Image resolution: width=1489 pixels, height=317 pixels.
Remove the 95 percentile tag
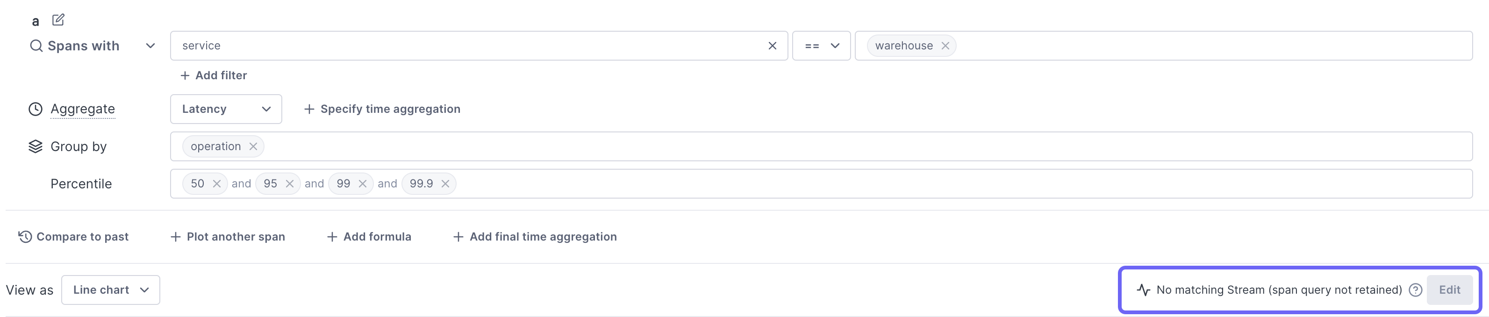pos(290,184)
